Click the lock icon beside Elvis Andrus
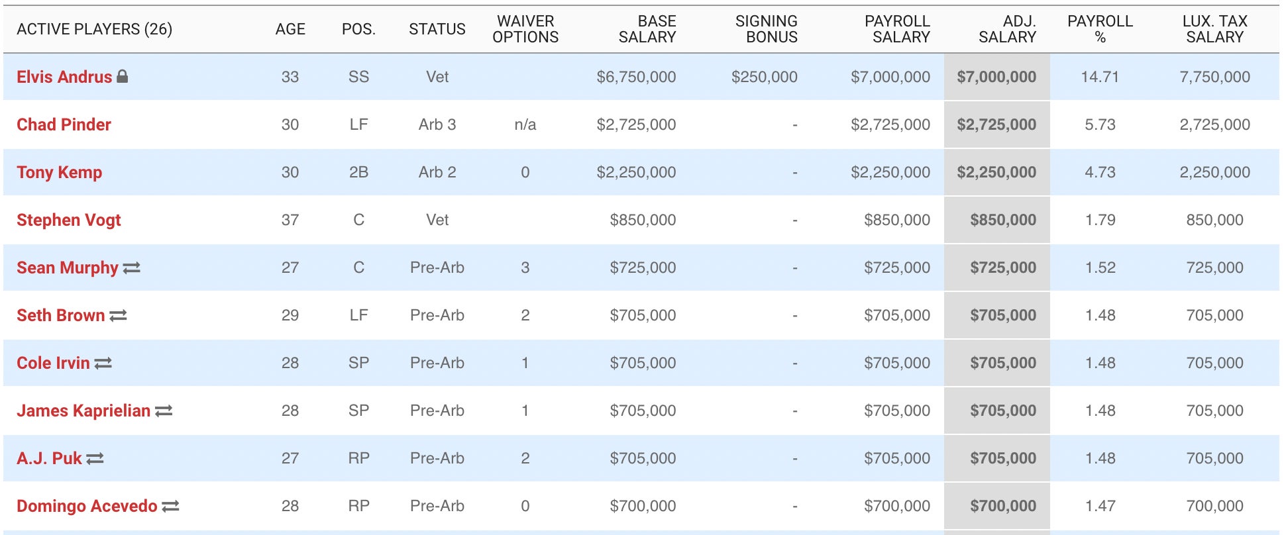1284x535 pixels. [122, 76]
